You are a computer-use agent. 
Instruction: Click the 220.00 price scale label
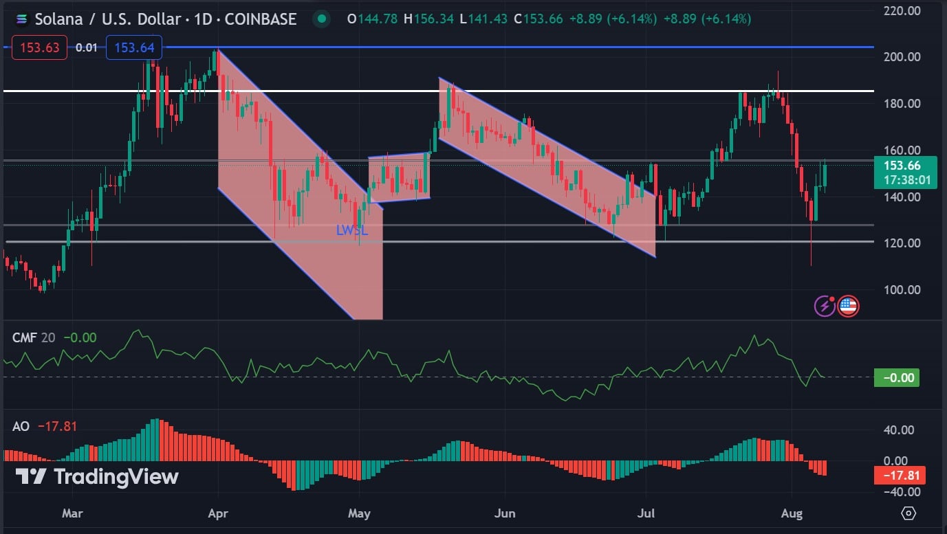(901, 11)
